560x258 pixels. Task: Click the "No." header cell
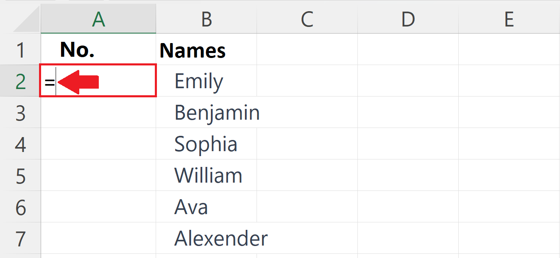(98, 49)
